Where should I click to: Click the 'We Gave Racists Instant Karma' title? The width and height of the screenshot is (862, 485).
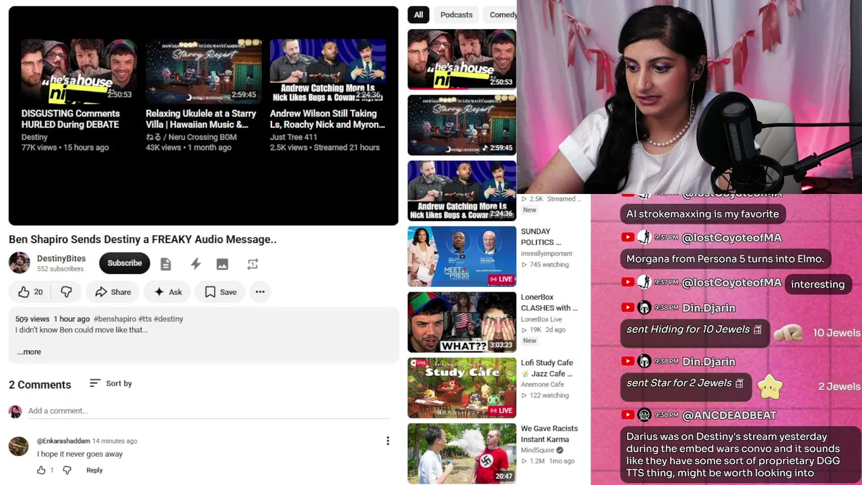click(549, 434)
